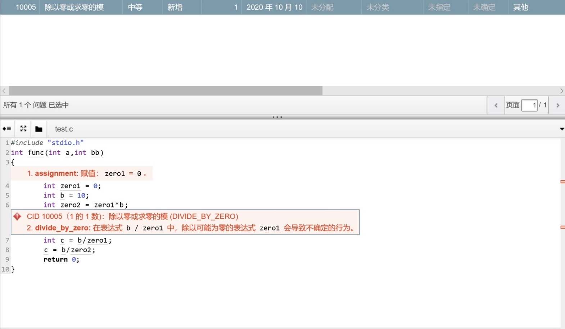Click the '2. divide_by_zero' event description
This screenshot has height=329, width=565.
tap(191, 228)
